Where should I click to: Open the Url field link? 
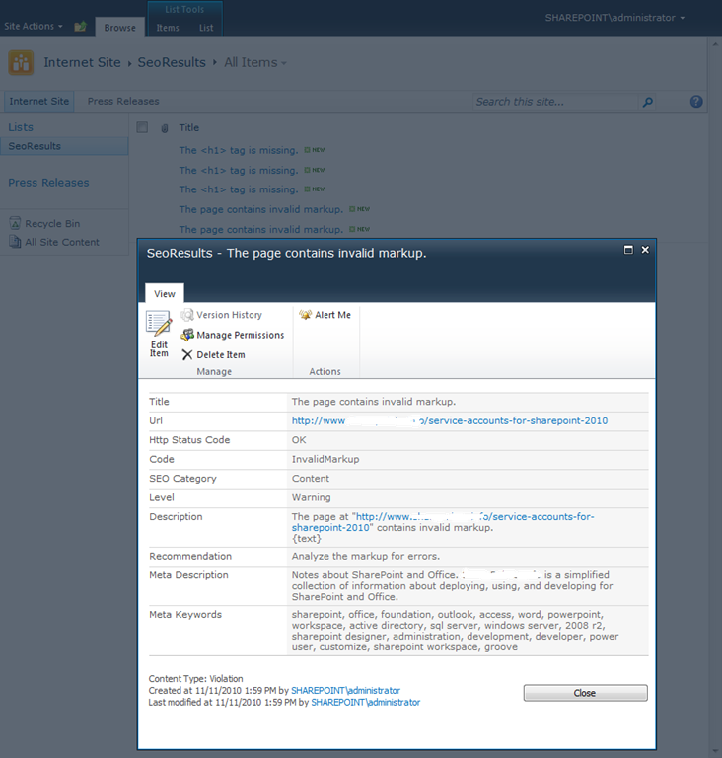click(450, 420)
